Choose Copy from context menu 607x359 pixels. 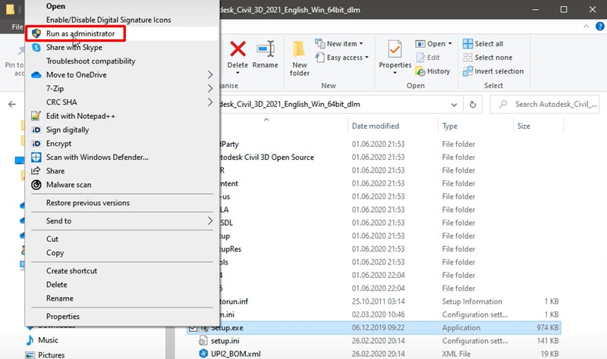point(121,253)
